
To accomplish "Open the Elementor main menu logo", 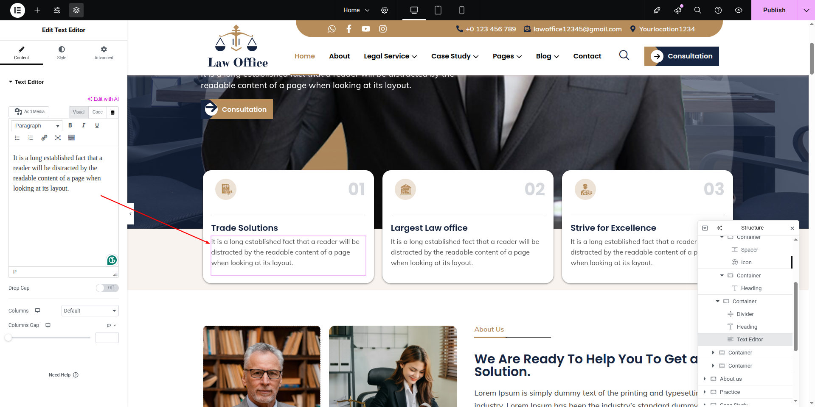I will (x=17, y=10).
